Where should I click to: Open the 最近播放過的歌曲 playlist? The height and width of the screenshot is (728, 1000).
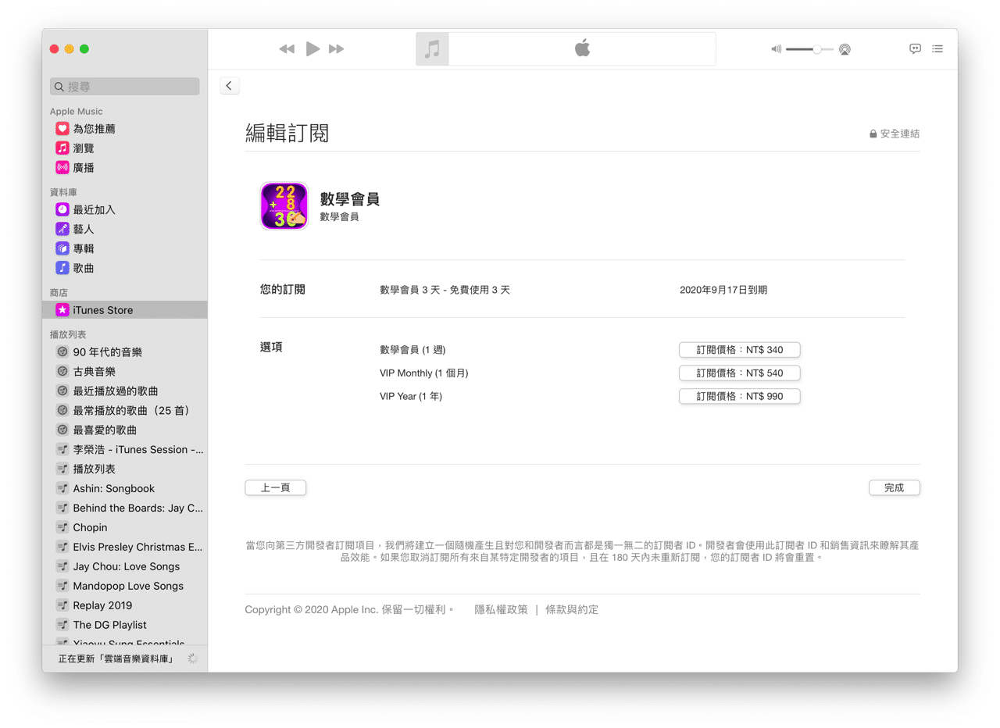point(125,391)
